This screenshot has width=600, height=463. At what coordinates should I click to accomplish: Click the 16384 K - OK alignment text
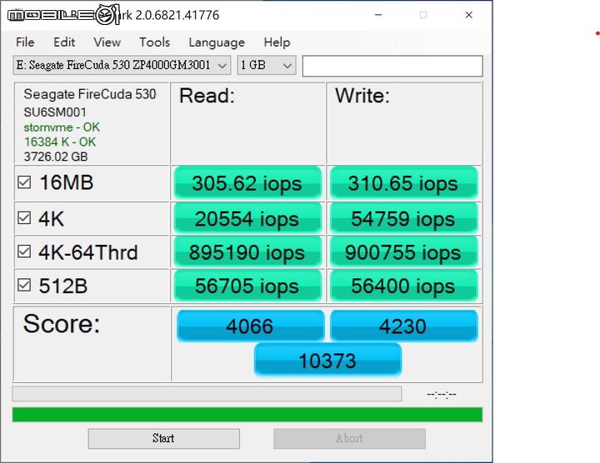tap(60, 142)
